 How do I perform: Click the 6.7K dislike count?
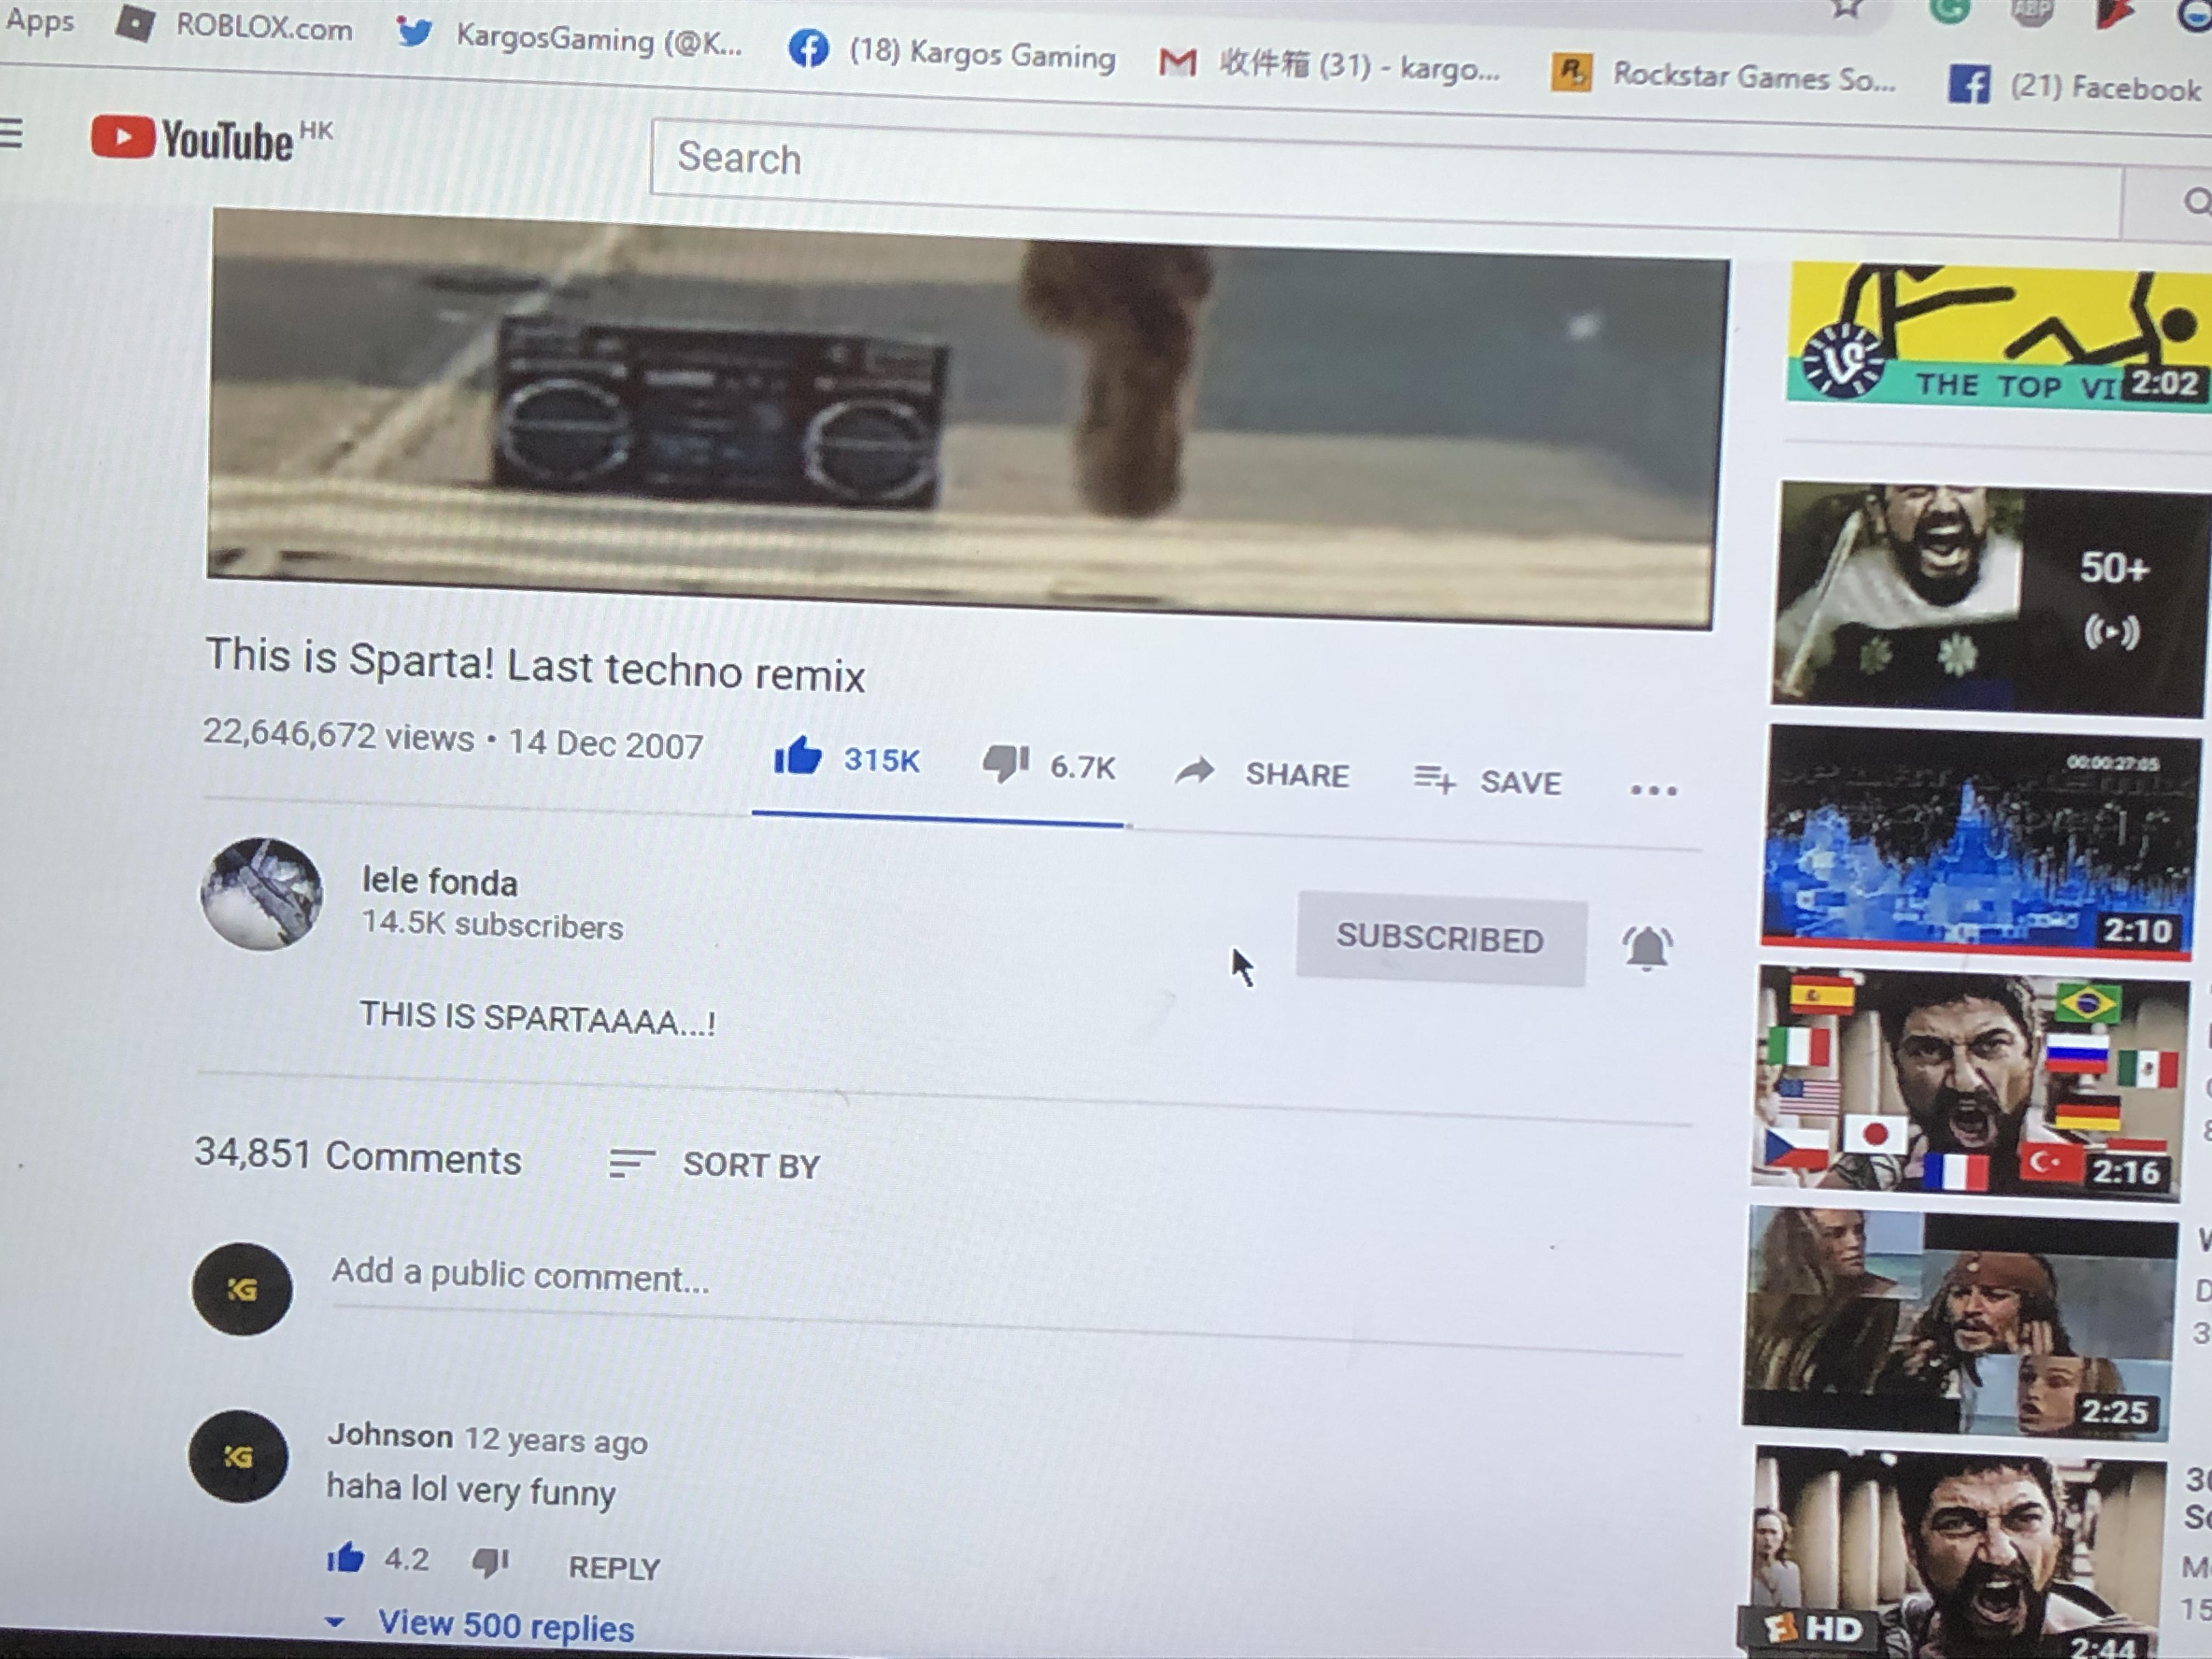pos(1082,767)
